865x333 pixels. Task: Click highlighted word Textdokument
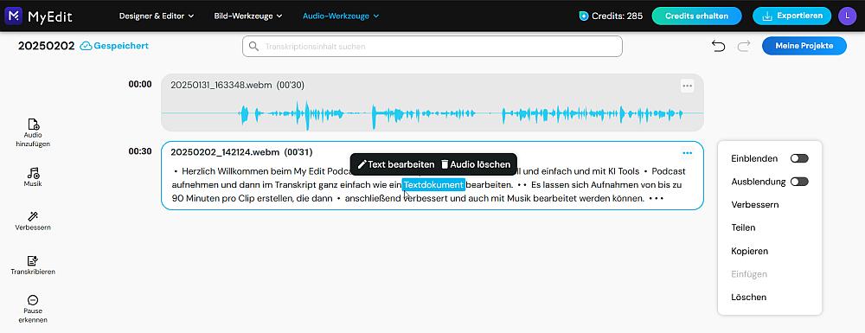pos(433,185)
